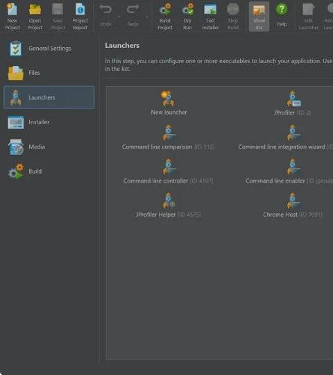333x375 pixels.
Task: Click the Undo arrow icon
Action: tap(105, 10)
